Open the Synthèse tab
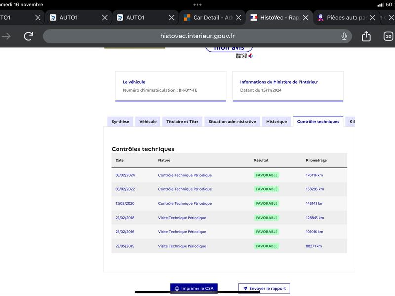 point(120,122)
